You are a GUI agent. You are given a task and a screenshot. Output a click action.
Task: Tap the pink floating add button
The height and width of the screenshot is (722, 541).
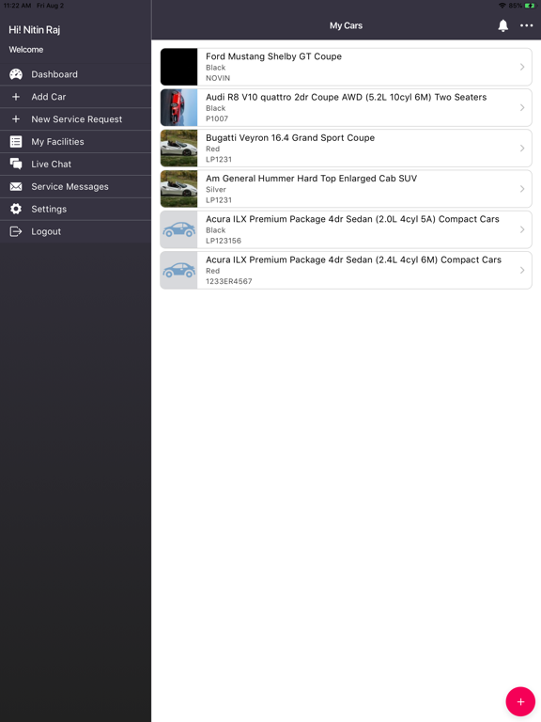click(520, 701)
